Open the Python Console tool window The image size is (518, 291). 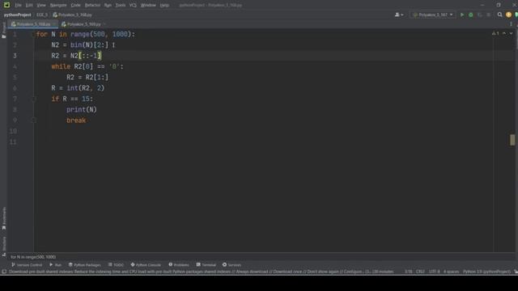(x=146, y=265)
